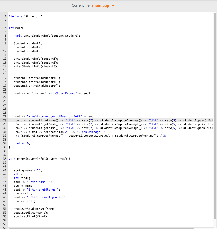Viewport: 217px width, 229px height.
Task: Click 'Student student1;' declaration
Action: coord(28,43)
